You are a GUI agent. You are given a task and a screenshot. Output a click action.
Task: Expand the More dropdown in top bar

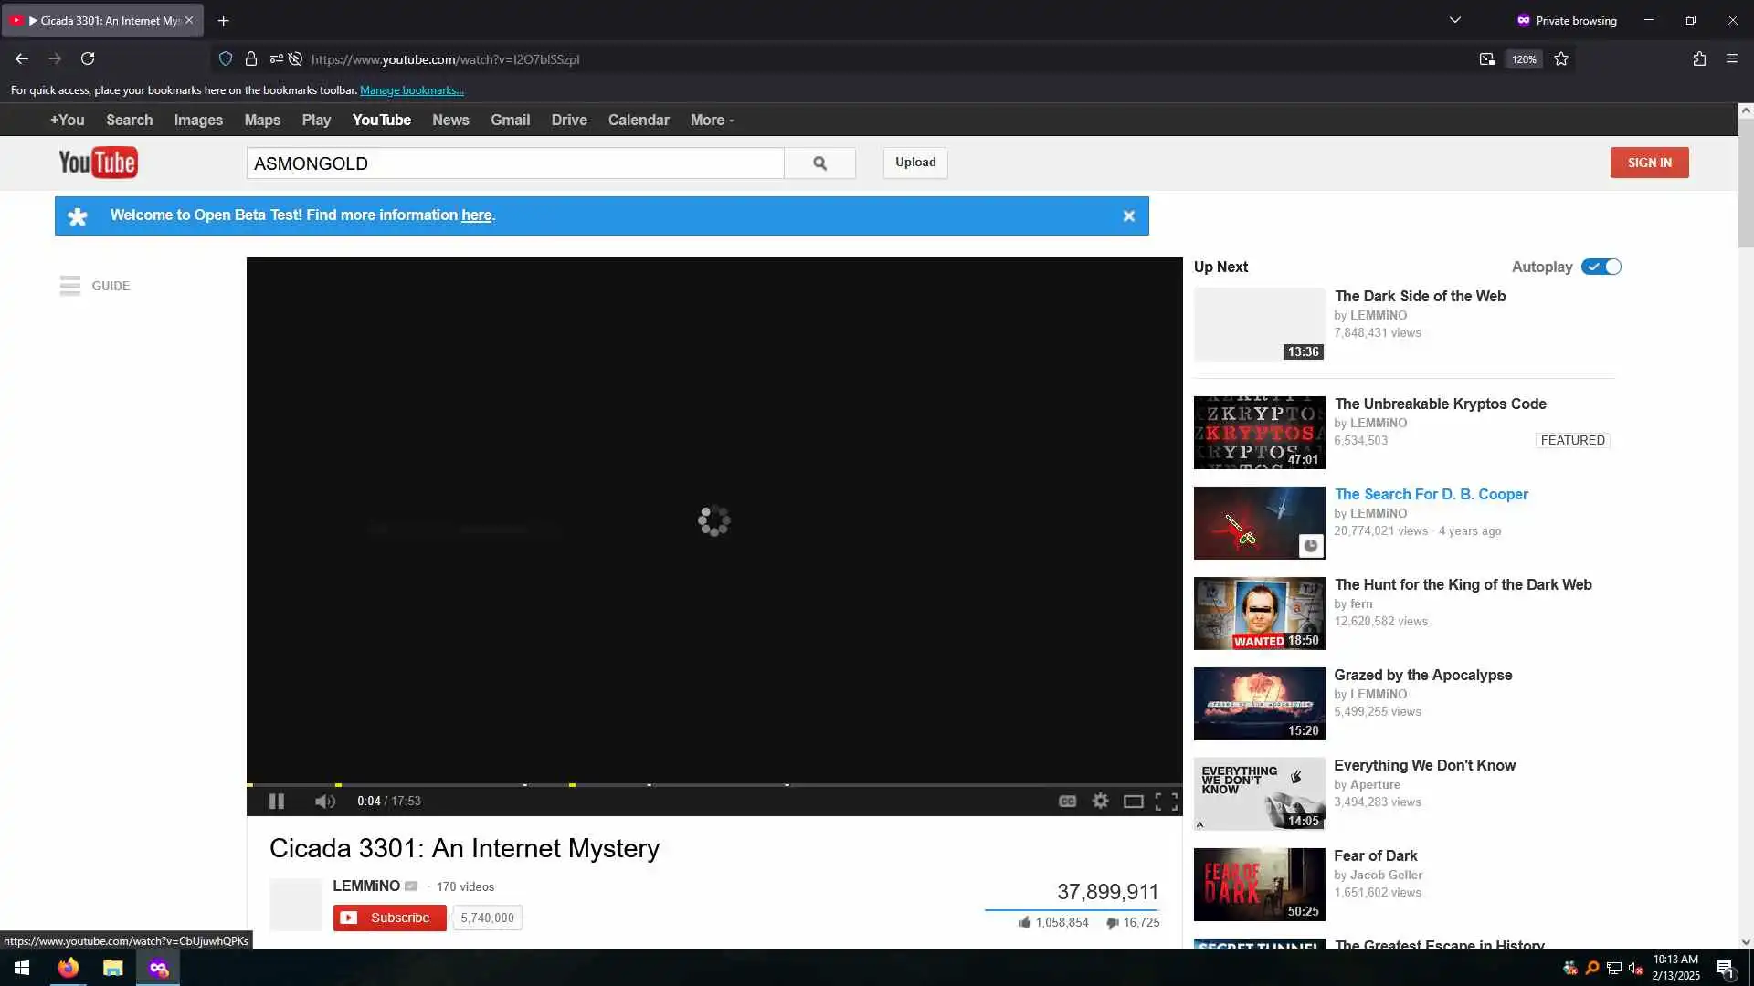point(712,121)
